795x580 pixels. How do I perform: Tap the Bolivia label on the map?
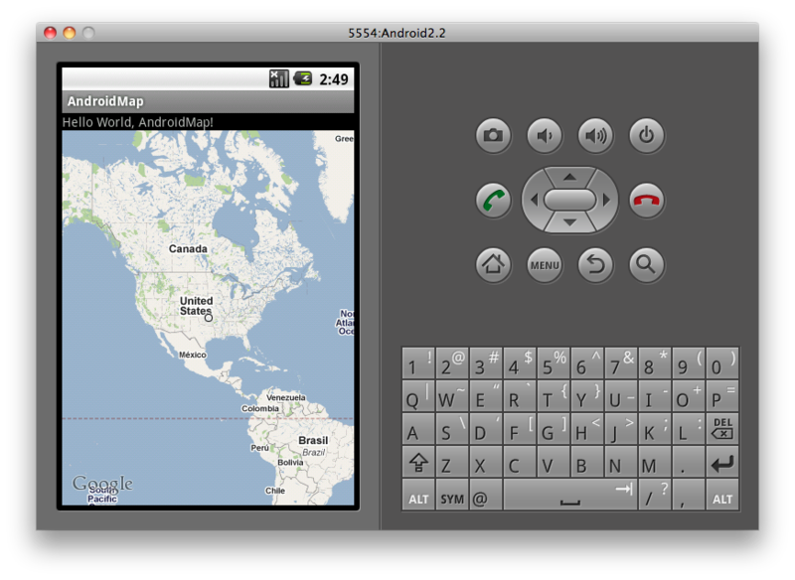click(x=290, y=462)
